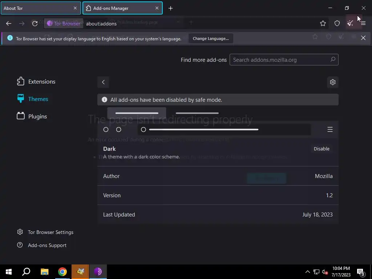This screenshot has width=372, height=279.
Task: Click the Plugins block icon
Action: click(x=21, y=116)
